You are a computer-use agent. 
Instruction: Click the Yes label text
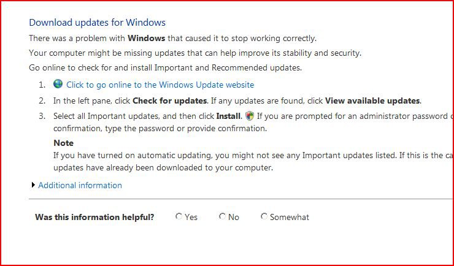point(191,217)
